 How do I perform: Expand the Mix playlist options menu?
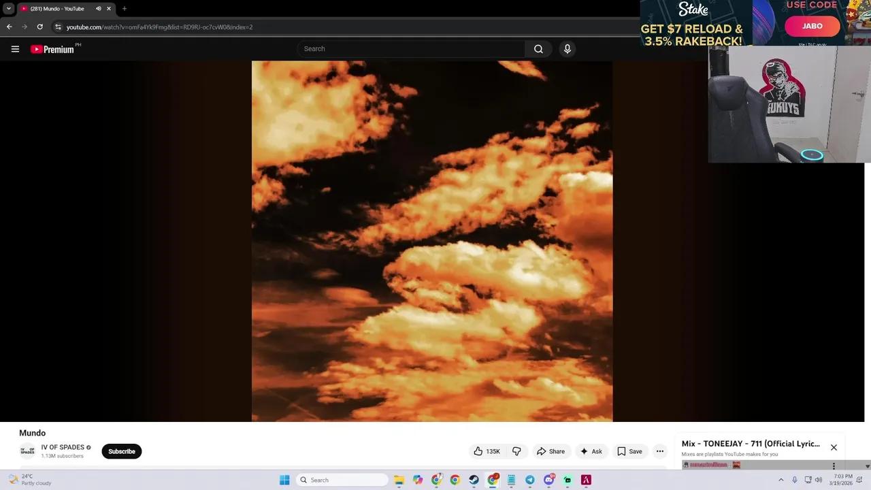coord(834,465)
